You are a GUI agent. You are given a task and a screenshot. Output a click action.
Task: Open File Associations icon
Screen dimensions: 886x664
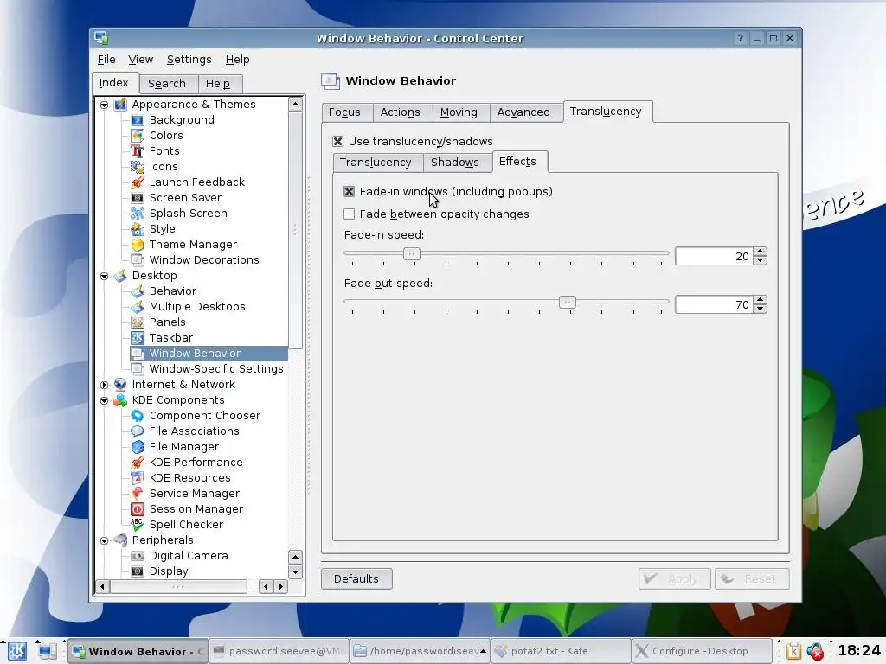[138, 431]
